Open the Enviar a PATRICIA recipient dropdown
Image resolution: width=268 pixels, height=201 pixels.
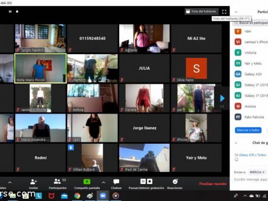257,172
